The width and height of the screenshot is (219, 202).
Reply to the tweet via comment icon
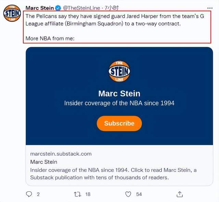[29, 194]
